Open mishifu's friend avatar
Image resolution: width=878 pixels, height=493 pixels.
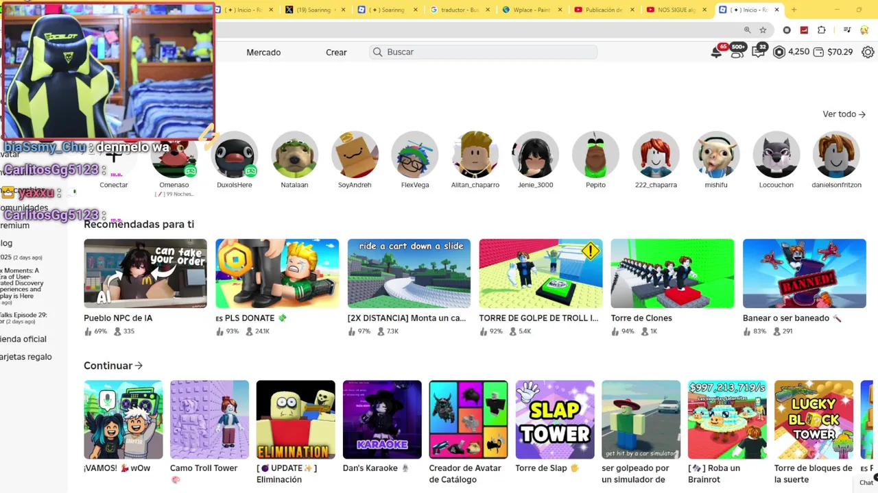pos(716,155)
